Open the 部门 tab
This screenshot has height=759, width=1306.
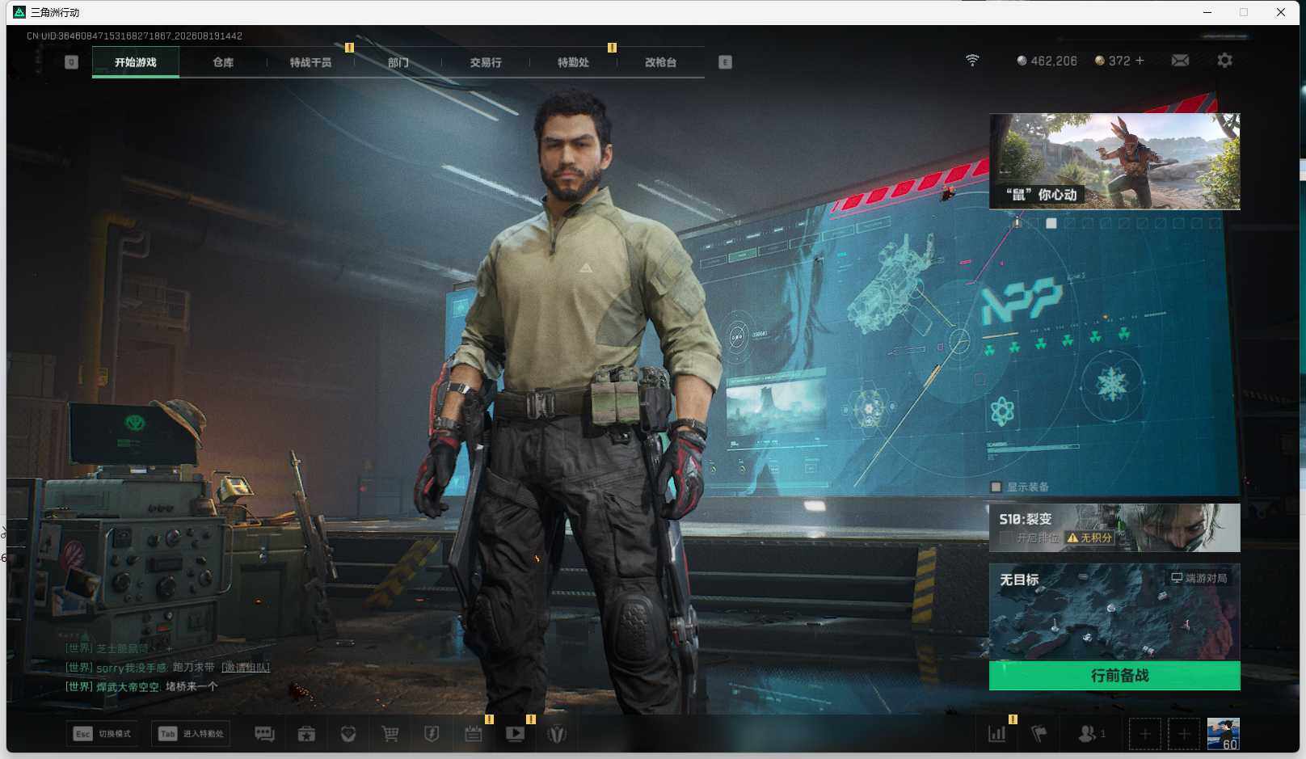click(x=398, y=62)
